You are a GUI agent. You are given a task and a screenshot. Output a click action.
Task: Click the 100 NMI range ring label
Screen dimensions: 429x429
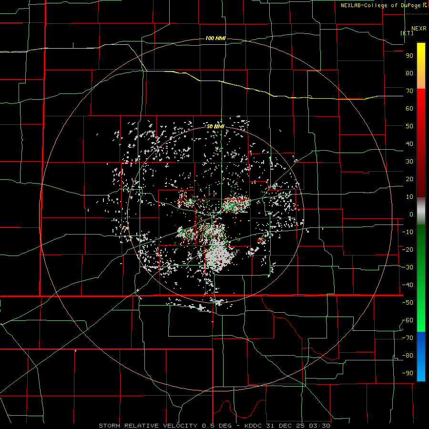coord(215,38)
